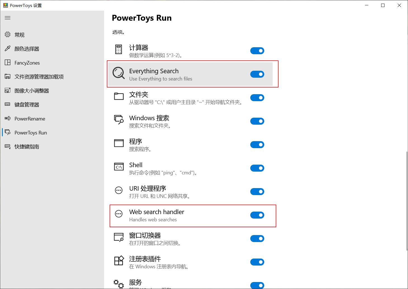Maximize the PowerToys settings window
Image resolution: width=408 pixels, height=289 pixels.
(383, 5)
